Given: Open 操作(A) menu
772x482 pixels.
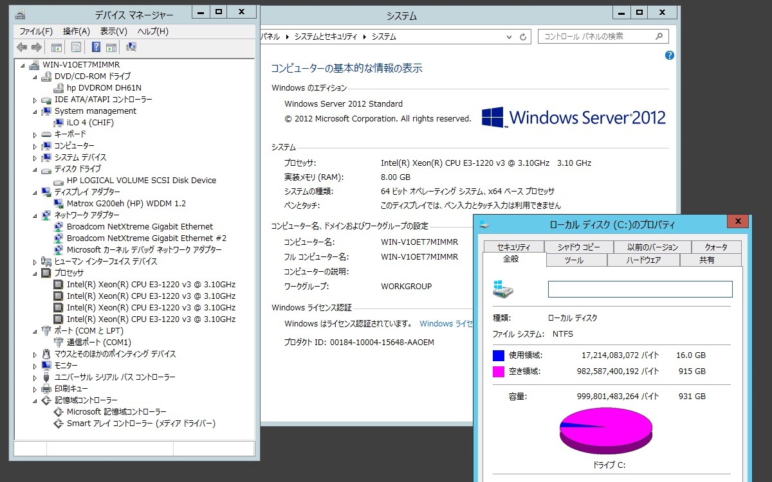Looking at the screenshot, I should coord(77,31).
